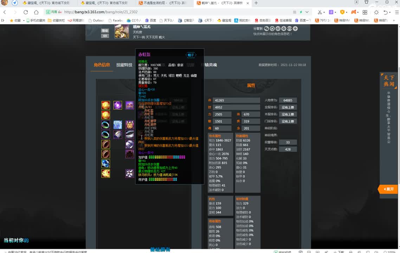
Task: Click the gold coin equipment icon at top of left column
Action: [x=105, y=105]
